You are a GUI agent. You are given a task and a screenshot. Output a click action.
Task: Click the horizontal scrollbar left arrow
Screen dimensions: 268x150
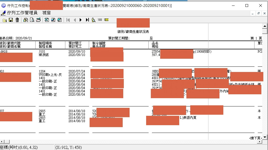coord(2,142)
